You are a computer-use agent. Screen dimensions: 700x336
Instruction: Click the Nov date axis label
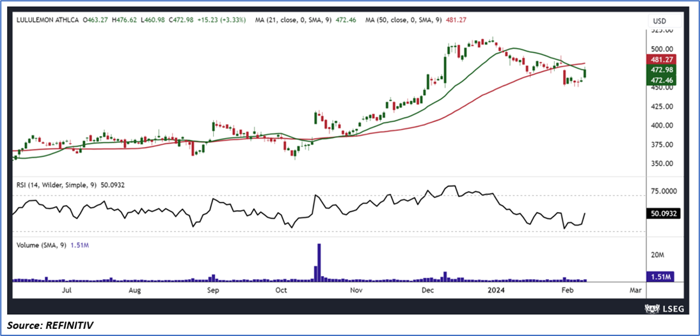tap(356, 291)
